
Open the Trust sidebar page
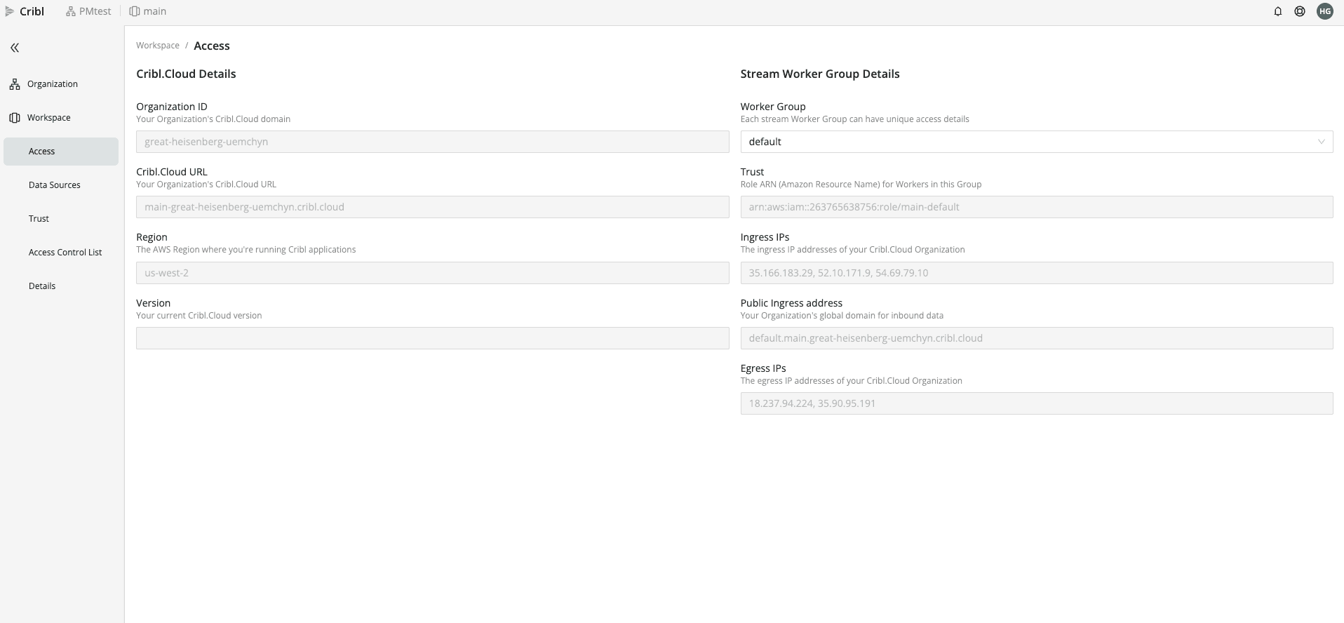pyautogui.click(x=39, y=219)
